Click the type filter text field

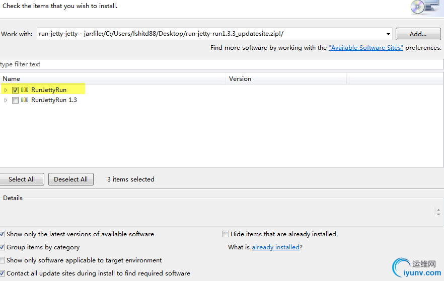pyautogui.click(x=221, y=64)
